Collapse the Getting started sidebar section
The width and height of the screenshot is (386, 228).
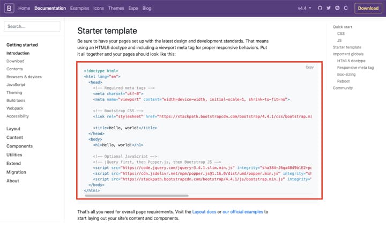pos(22,45)
